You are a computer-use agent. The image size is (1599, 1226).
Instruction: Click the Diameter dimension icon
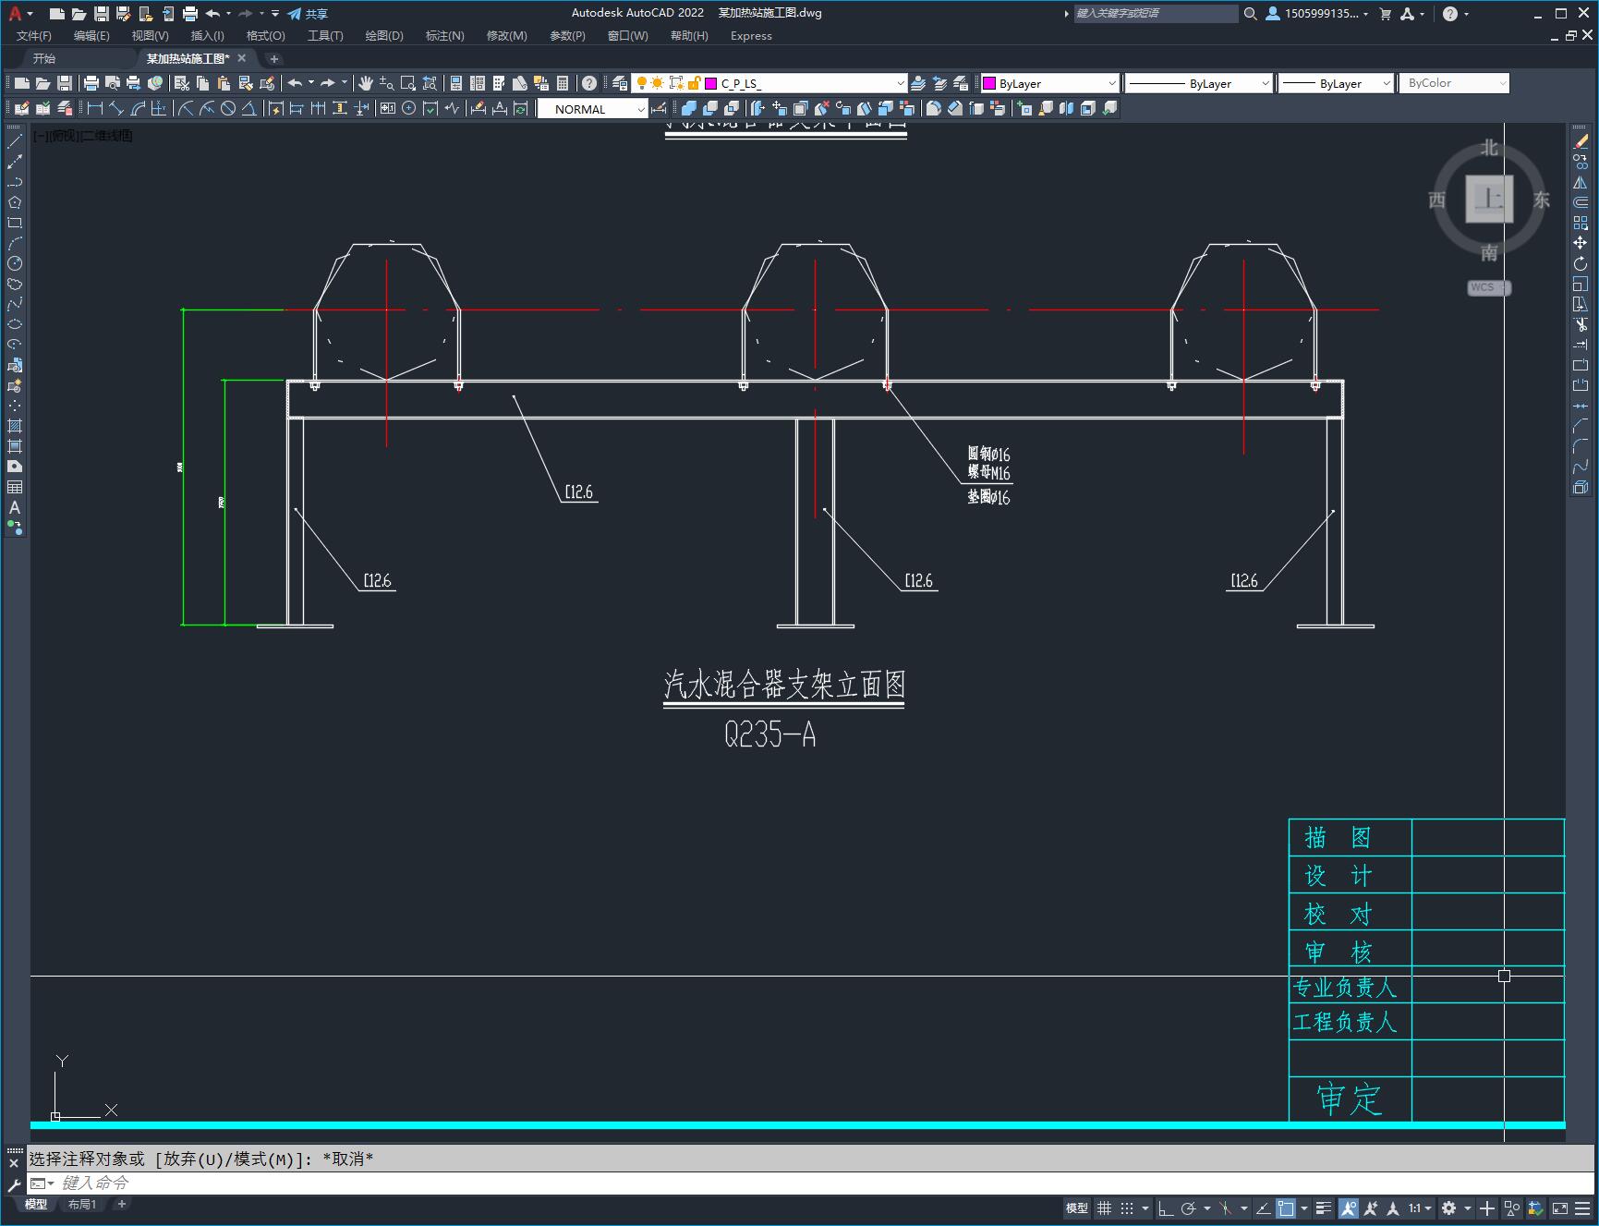coord(228,108)
